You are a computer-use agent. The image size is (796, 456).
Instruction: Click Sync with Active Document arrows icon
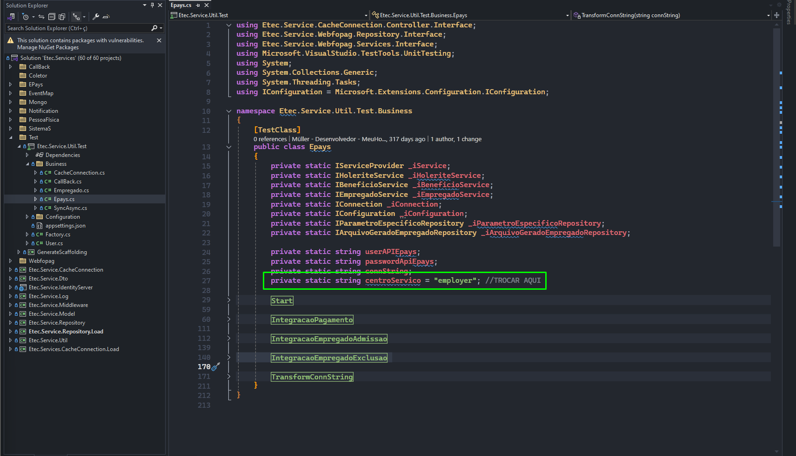(41, 17)
